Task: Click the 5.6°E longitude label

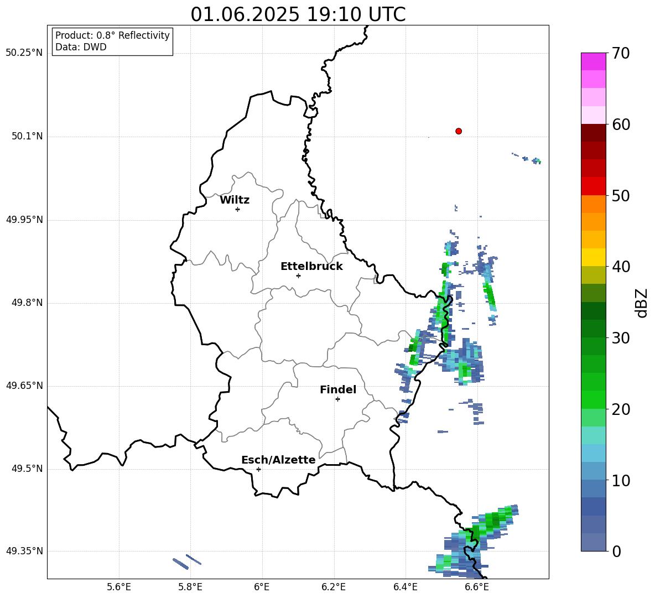Action: pyautogui.click(x=119, y=587)
